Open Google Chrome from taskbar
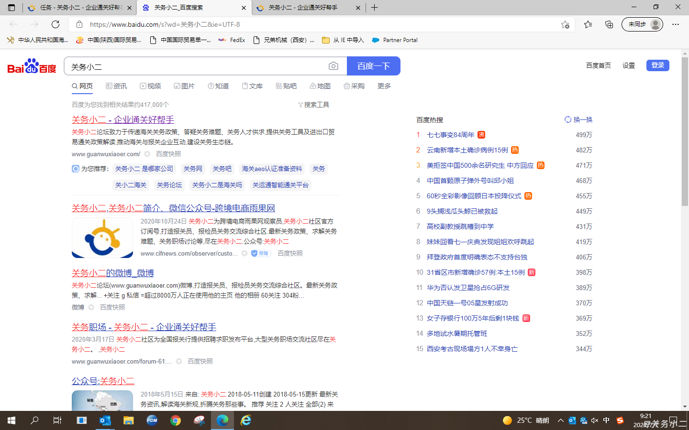This screenshot has height=430, width=689. [x=176, y=420]
